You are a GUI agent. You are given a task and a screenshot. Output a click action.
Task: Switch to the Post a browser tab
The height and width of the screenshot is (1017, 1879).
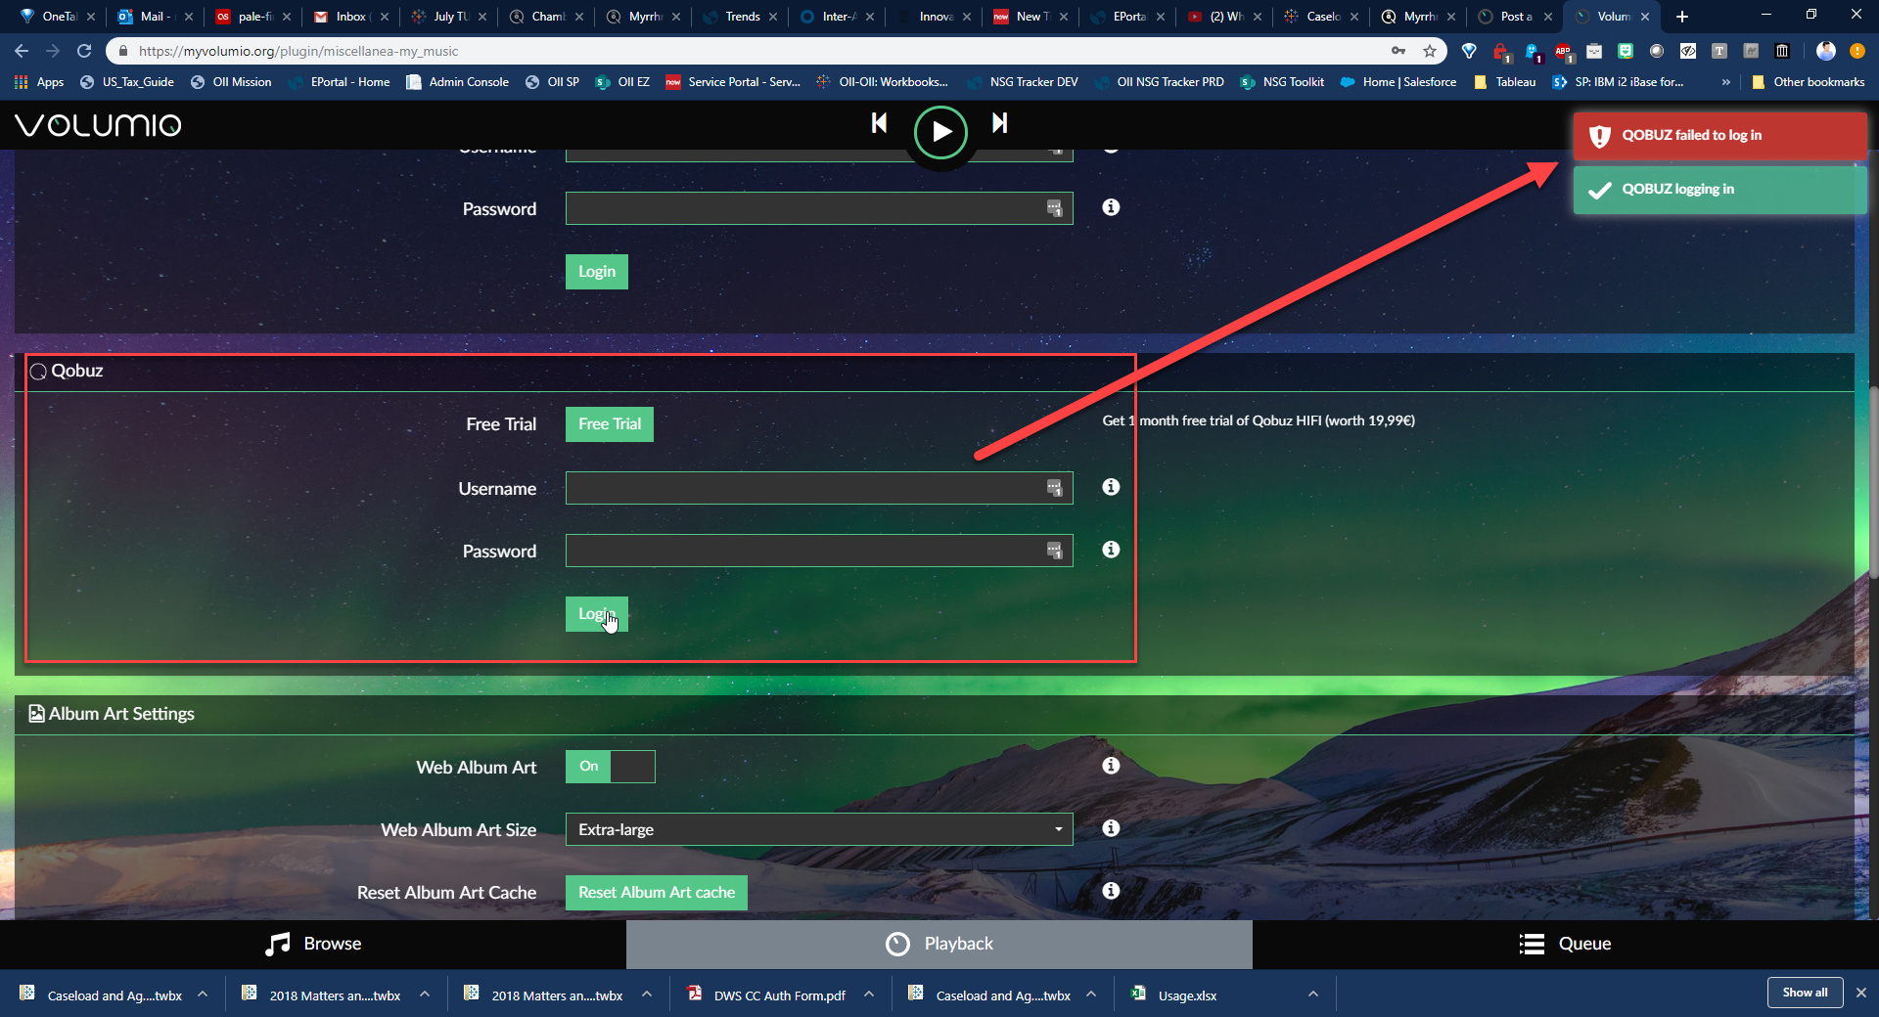click(1515, 17)
